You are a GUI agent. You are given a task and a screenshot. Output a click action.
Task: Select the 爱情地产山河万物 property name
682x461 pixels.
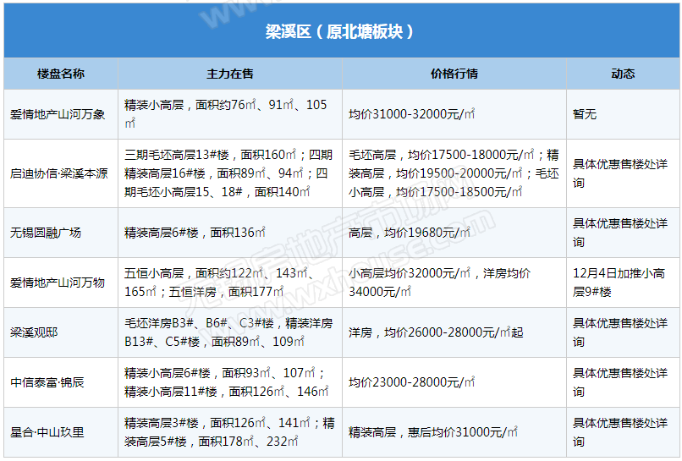coord(58,283)
